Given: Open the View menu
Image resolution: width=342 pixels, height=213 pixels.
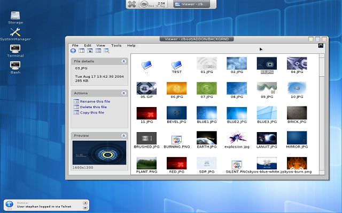Looking at the screenshot, I should pos(100,45).
